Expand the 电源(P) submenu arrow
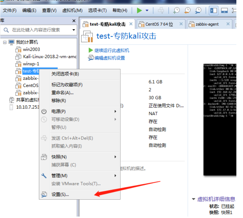 (115, 111)
